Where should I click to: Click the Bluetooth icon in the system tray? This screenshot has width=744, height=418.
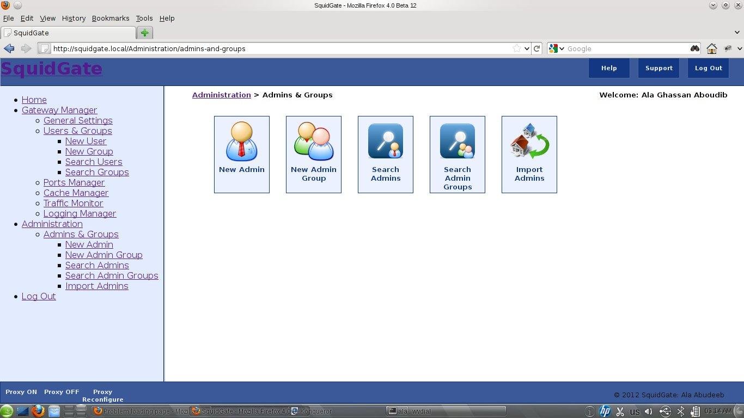point(681,411)
